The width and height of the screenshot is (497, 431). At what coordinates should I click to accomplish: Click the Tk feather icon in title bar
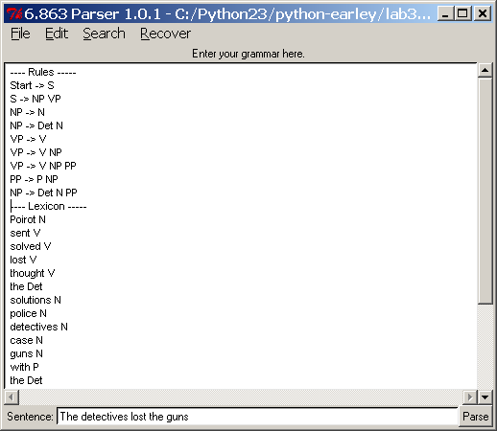click(14, 13)
